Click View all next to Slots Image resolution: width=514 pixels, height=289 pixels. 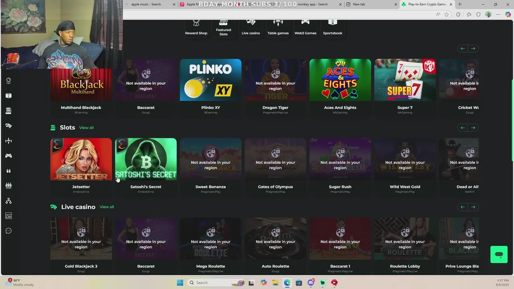(x=86, y=128)
